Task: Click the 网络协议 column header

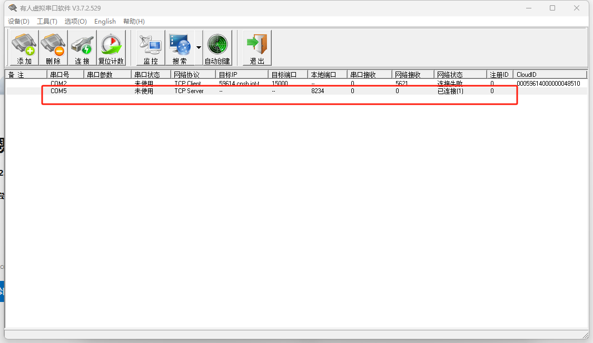Action: coord(193,74)
